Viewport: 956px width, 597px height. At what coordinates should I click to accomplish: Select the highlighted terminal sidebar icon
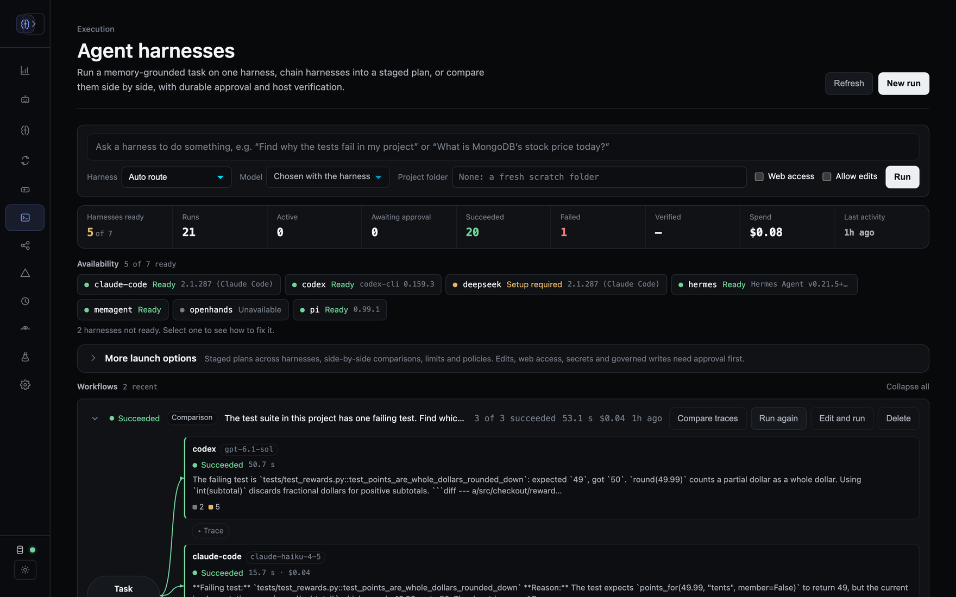pyautogui.click(x=25, y=218)
